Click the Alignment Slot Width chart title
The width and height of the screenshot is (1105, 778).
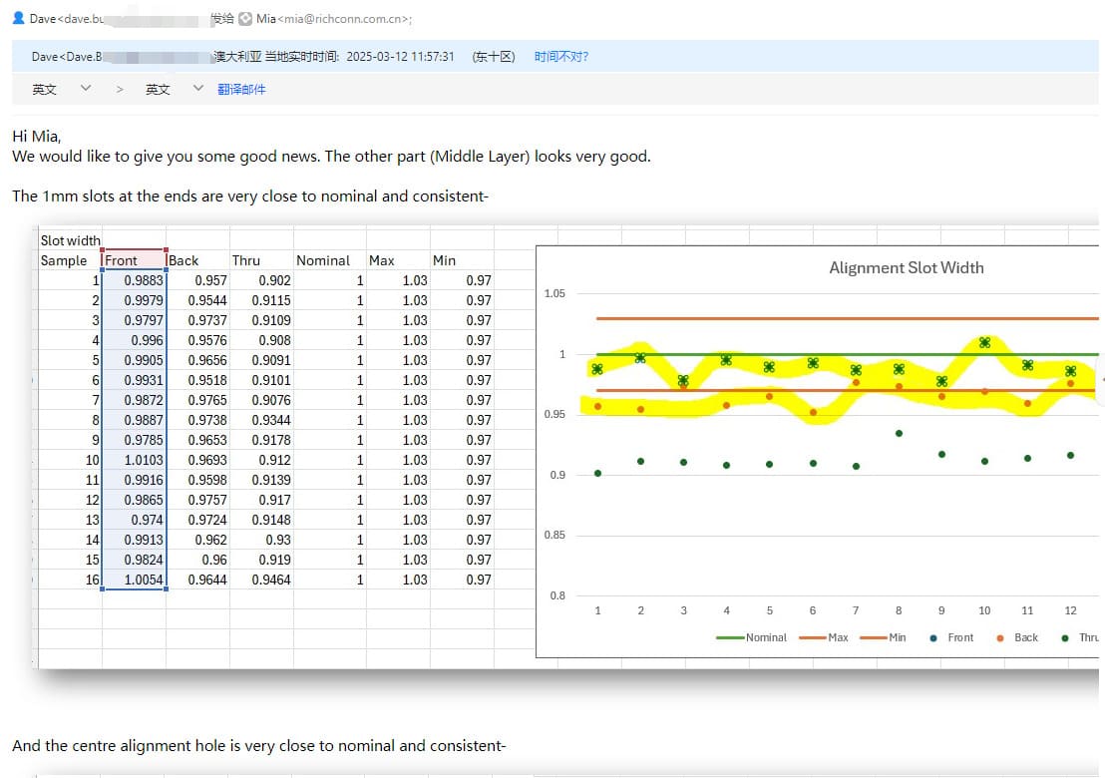click(906, 267)
